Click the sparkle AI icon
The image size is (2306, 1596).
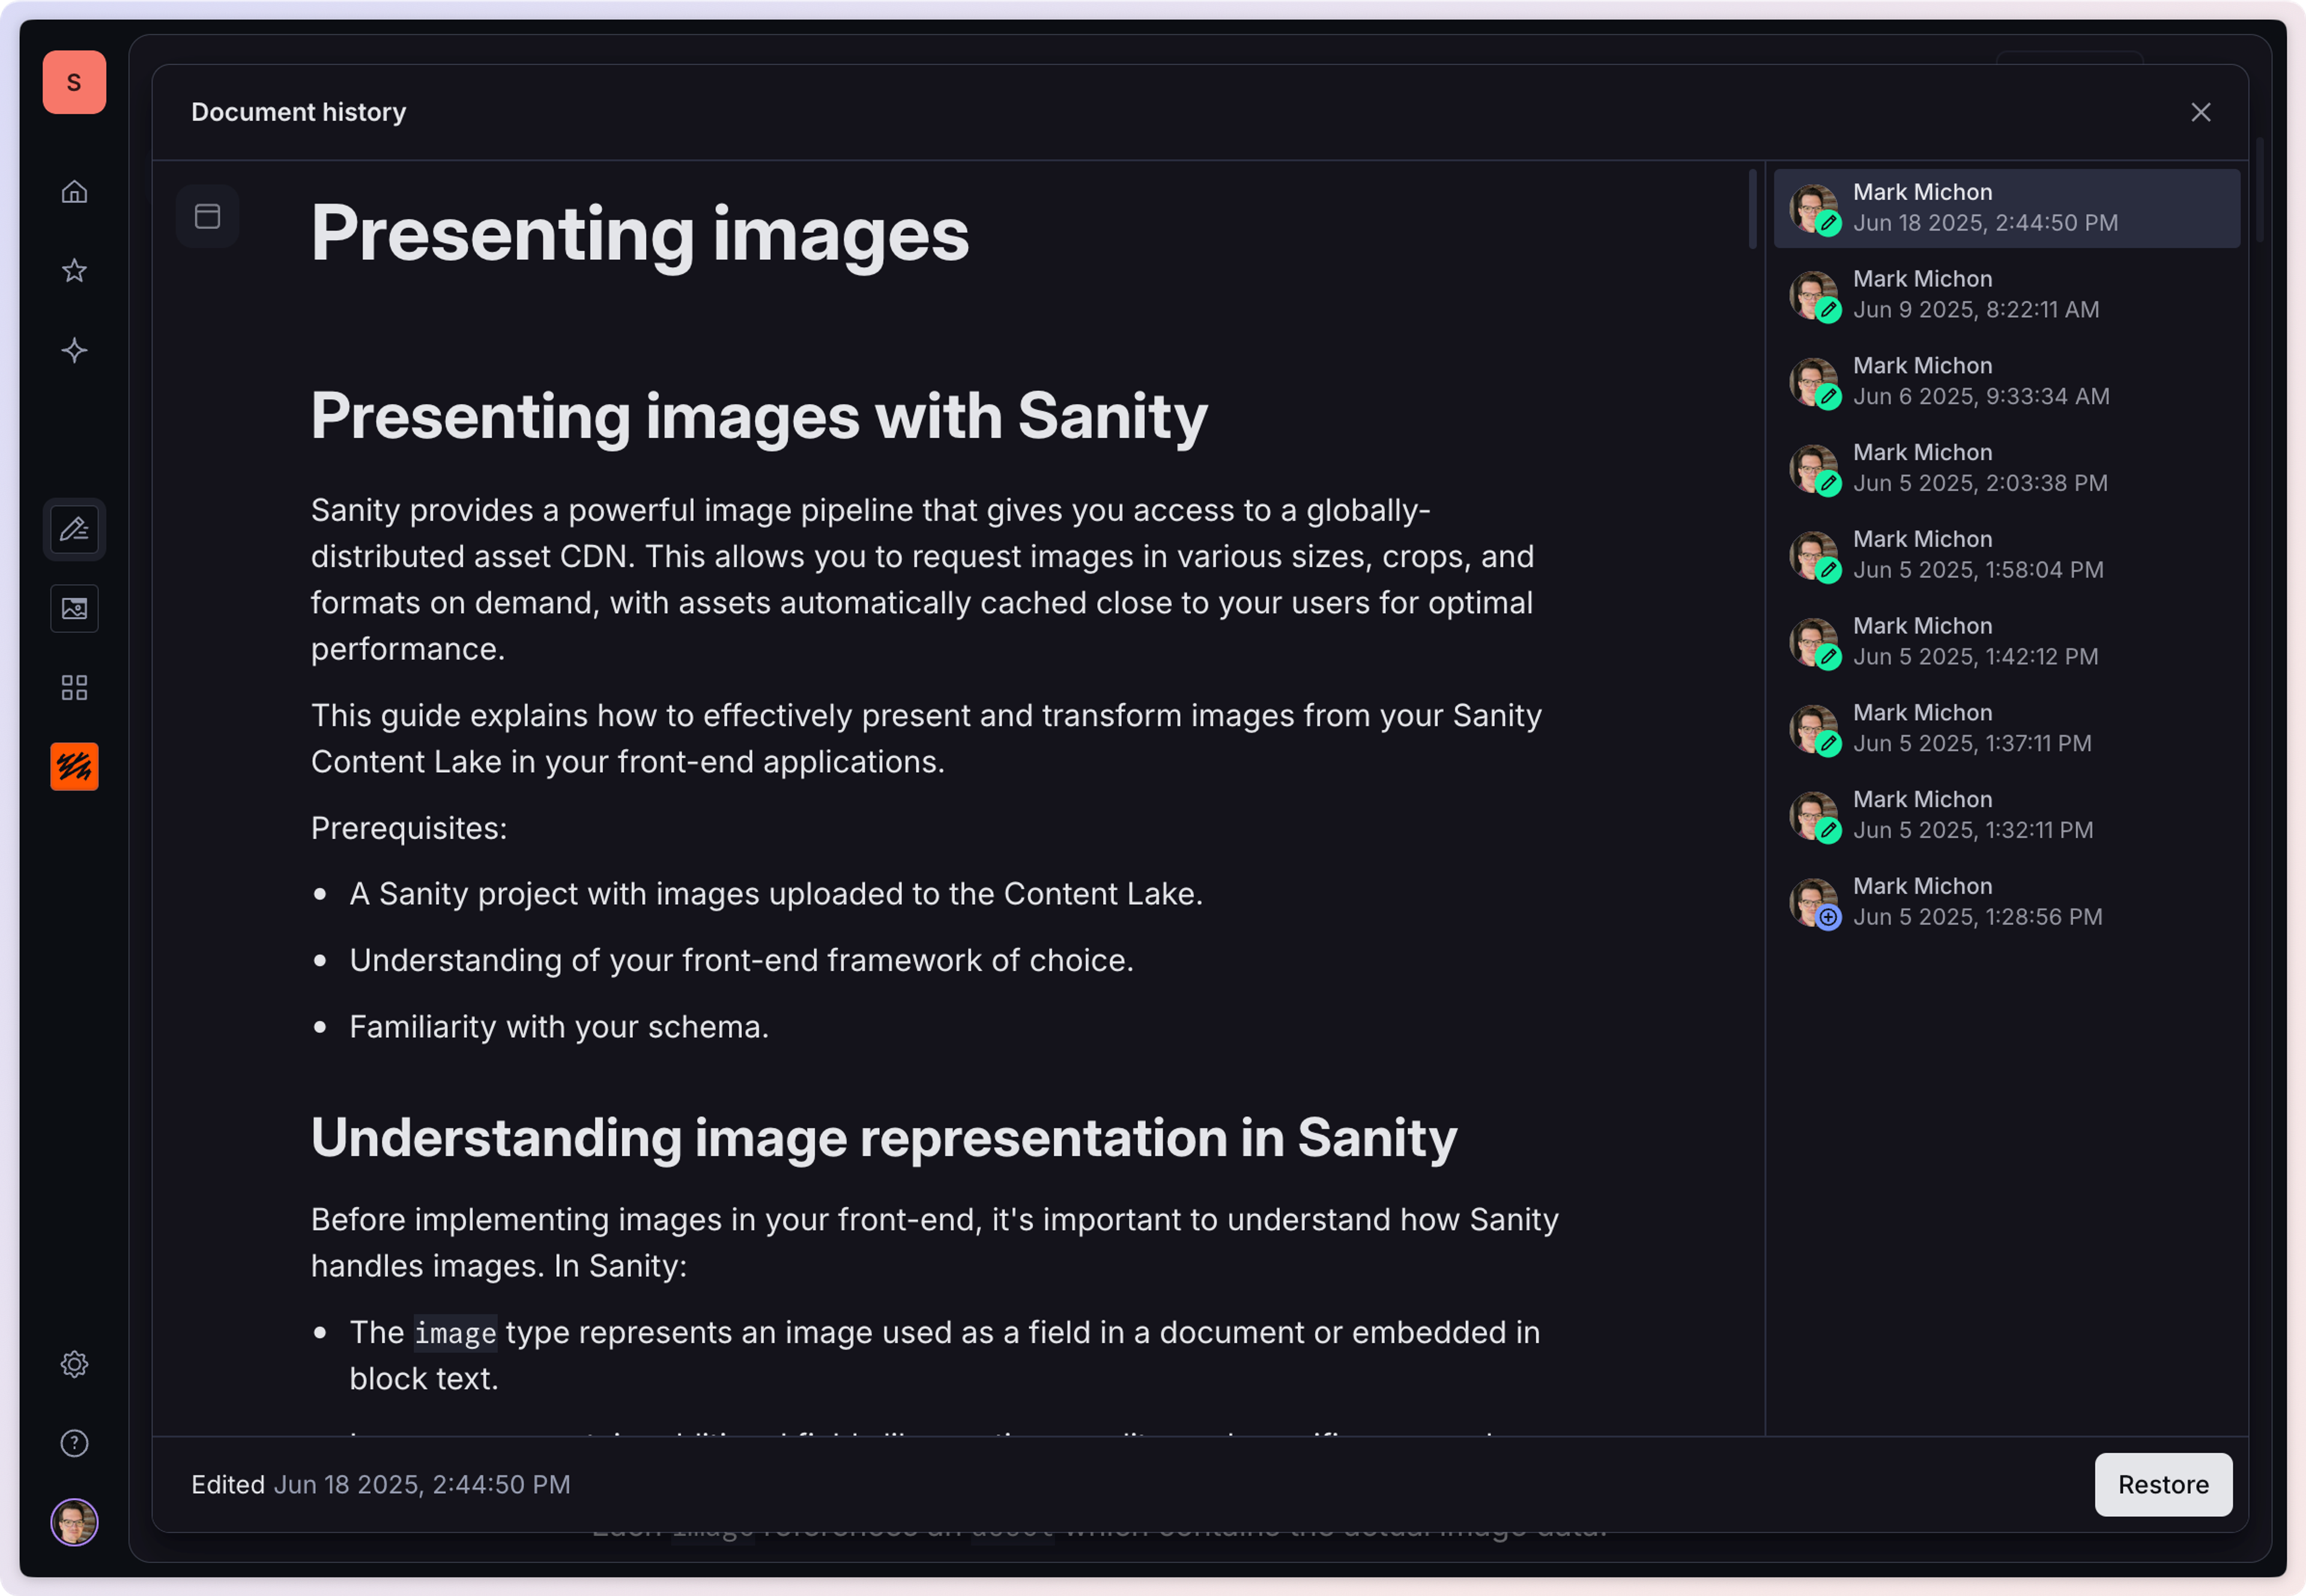74,350
